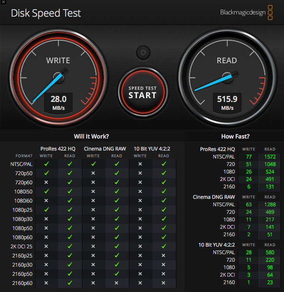This screenshot has height=292, width=284.
Task: Click Cinema DNG 2K DCI read value 141
Action: 270,227
